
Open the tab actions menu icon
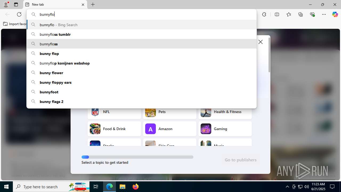16,5
